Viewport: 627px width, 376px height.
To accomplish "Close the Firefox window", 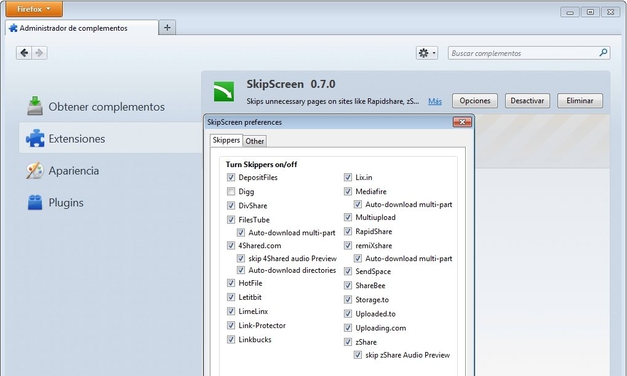I will 610,12.
